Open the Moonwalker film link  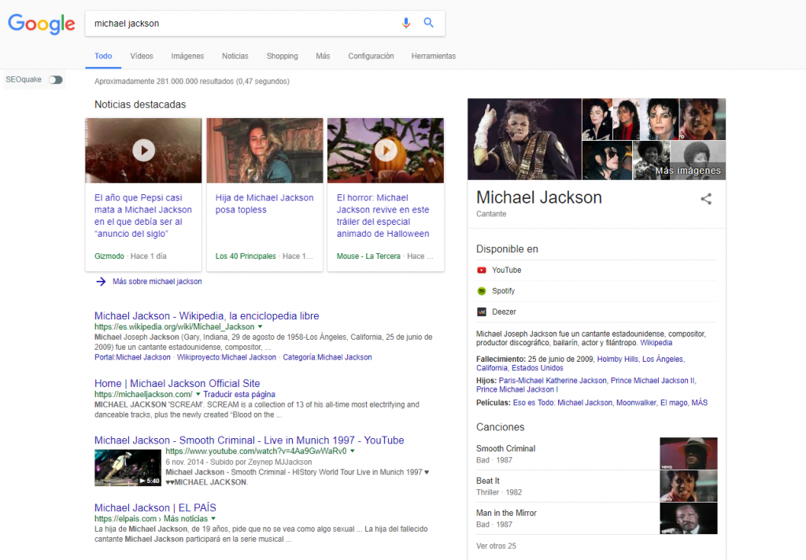tap(636, 403)
